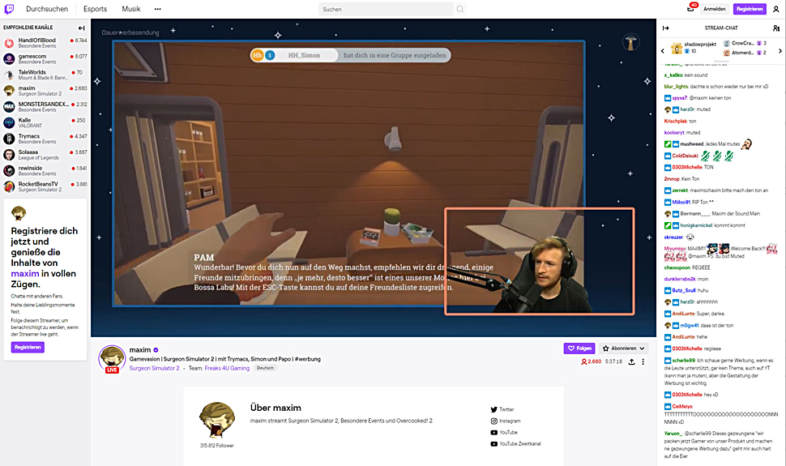
Task: Click shadowprojekt in gift leaderboard
Action: tap(700, 44)
